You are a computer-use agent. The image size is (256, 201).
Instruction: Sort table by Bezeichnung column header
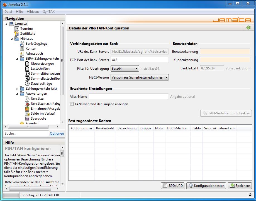click(x=127, y=128)
